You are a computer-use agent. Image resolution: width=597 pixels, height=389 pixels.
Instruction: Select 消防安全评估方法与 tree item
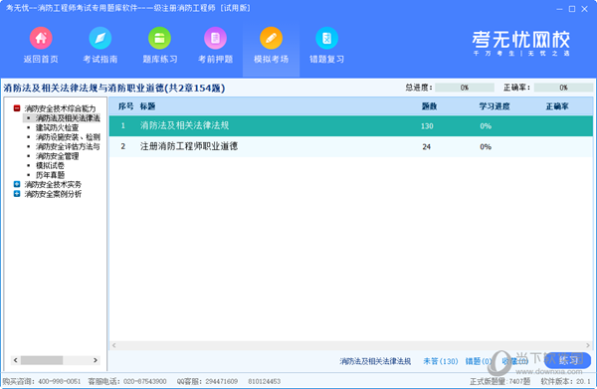68,146
